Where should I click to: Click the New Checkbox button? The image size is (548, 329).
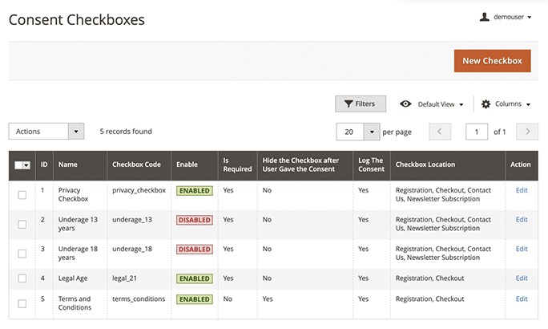[492, 61]
